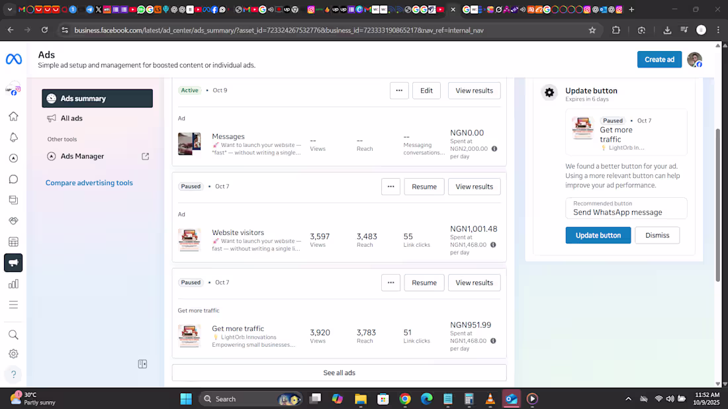
Task: Open the compass icon in the left rail
Action: [13, 158]
